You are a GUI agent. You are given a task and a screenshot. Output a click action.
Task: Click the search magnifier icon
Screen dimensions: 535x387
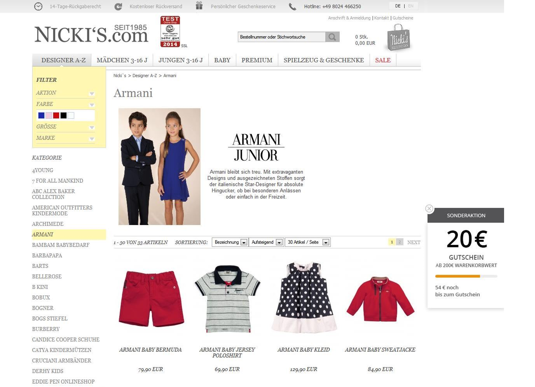(332, 37)
